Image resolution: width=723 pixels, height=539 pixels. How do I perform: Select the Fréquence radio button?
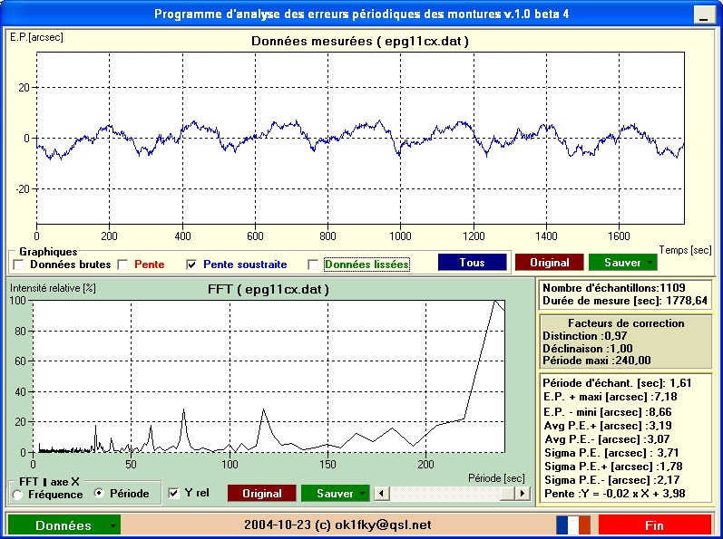point(17,495)
